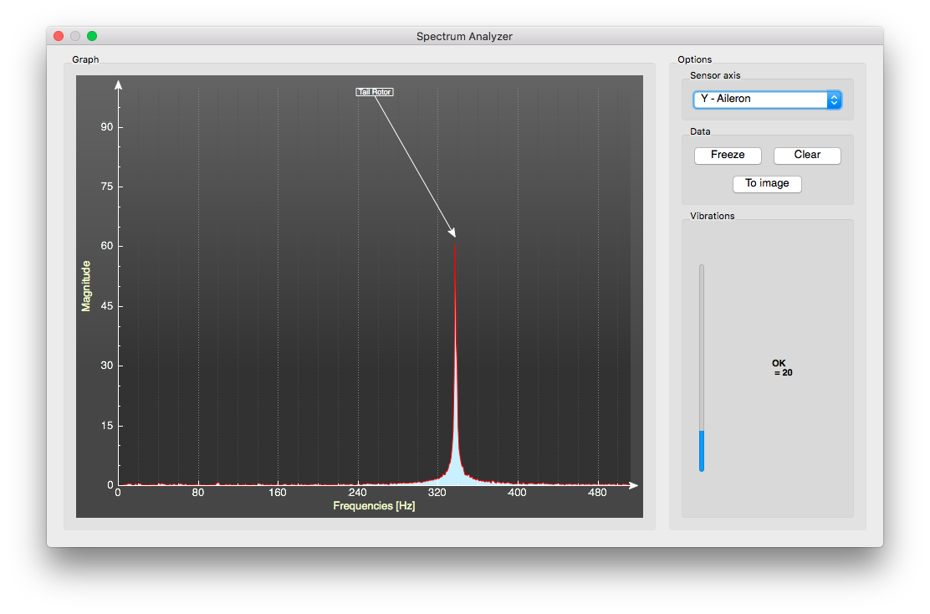Click the Clear button
Viewport: 930px width, 614px height.
pyautogui.click(x=807, y=156)
